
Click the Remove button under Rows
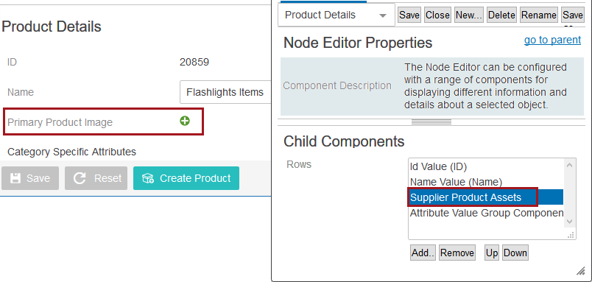click(457, 253)
